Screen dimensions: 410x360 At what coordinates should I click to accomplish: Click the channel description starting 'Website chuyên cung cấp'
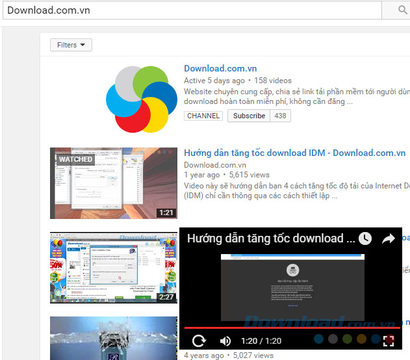297,96
